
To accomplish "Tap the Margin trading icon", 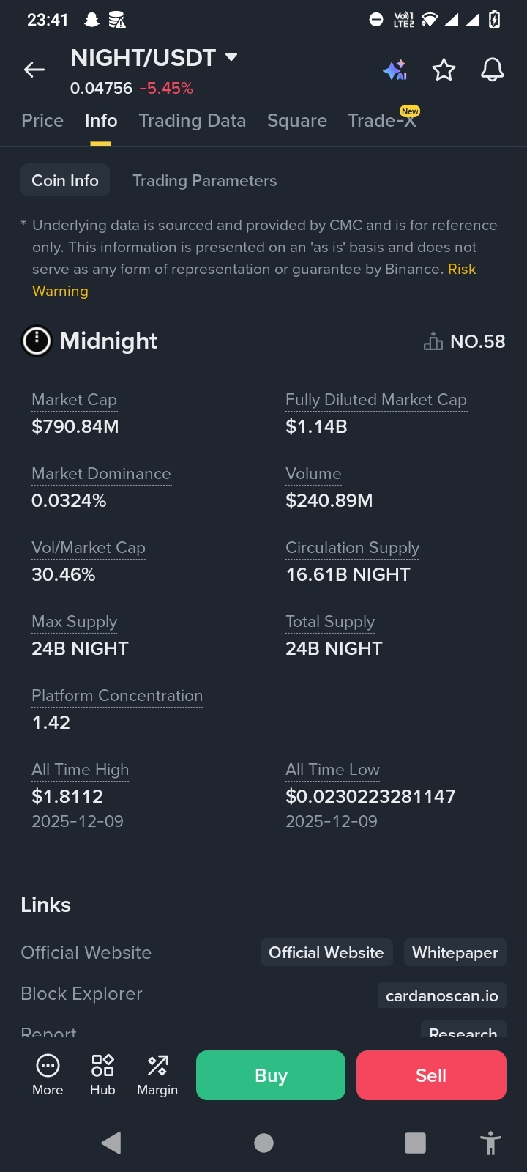I will click(x=157, y=1075).
